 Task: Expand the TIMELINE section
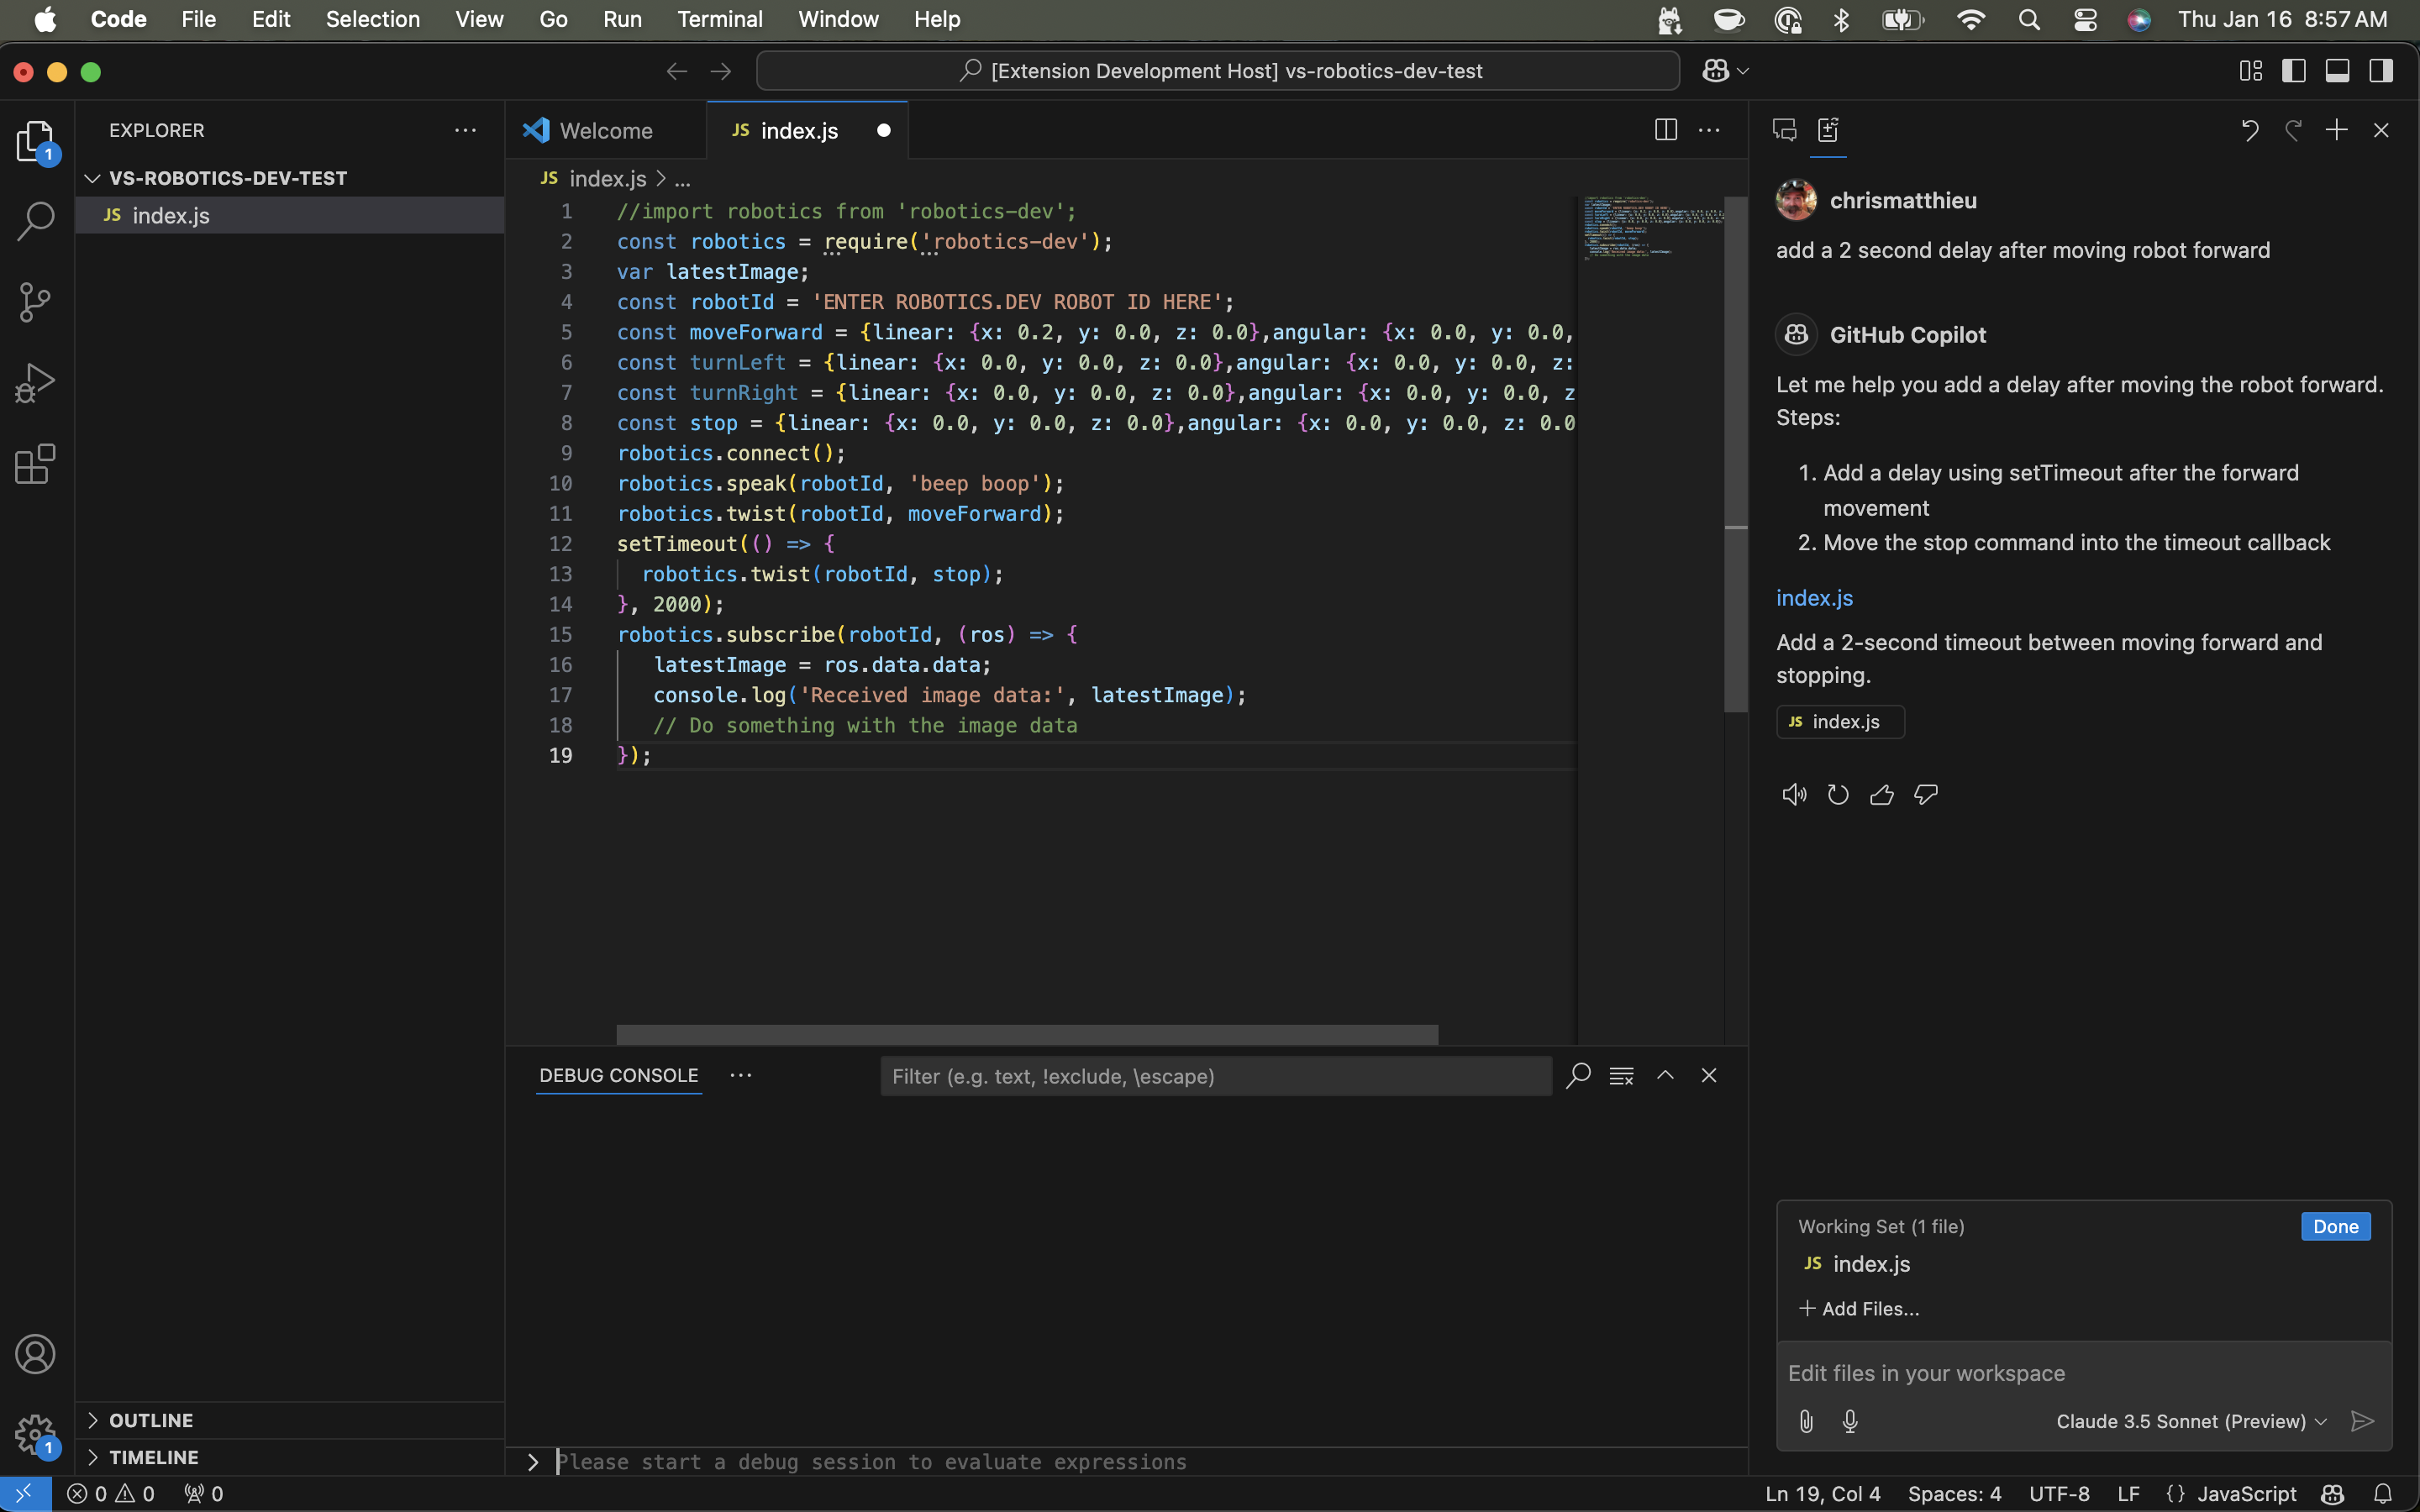tap(155, 1457)
